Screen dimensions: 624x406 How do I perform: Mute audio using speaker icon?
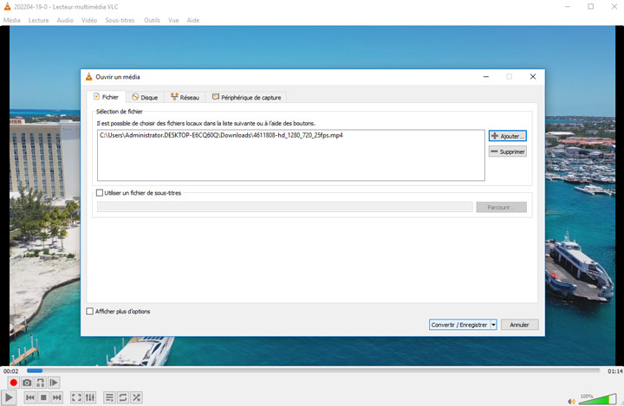(571, 401)
